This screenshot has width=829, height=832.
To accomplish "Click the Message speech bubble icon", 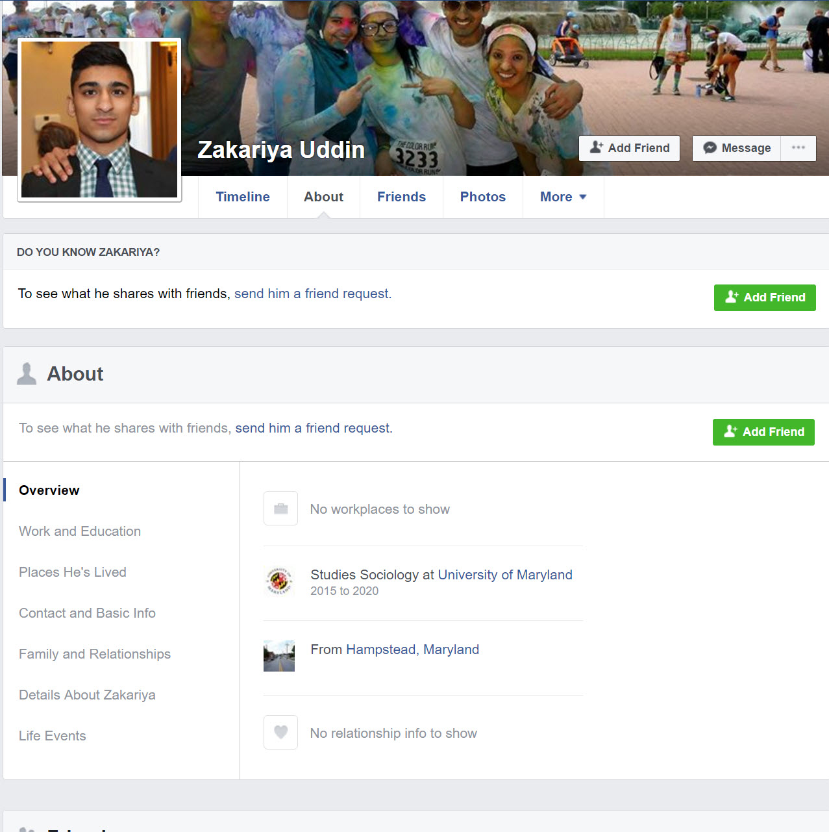I will pos(710,148).
